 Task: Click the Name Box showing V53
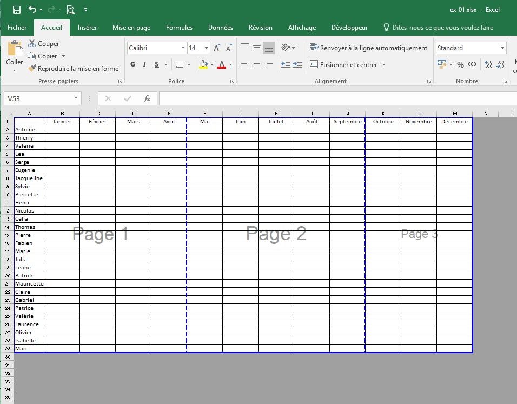point(38,98)
